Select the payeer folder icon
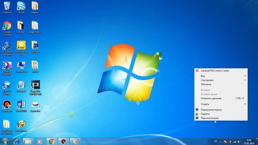Screen dimensions: 258x145 click(21, 27)
